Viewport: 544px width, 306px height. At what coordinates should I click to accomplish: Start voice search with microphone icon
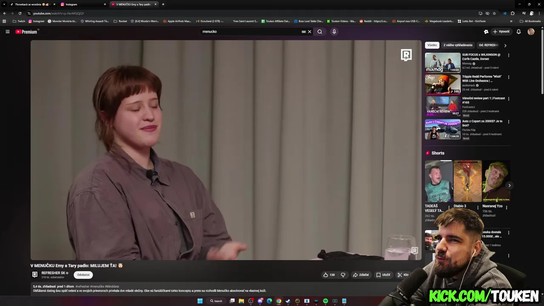pos(334,31)
